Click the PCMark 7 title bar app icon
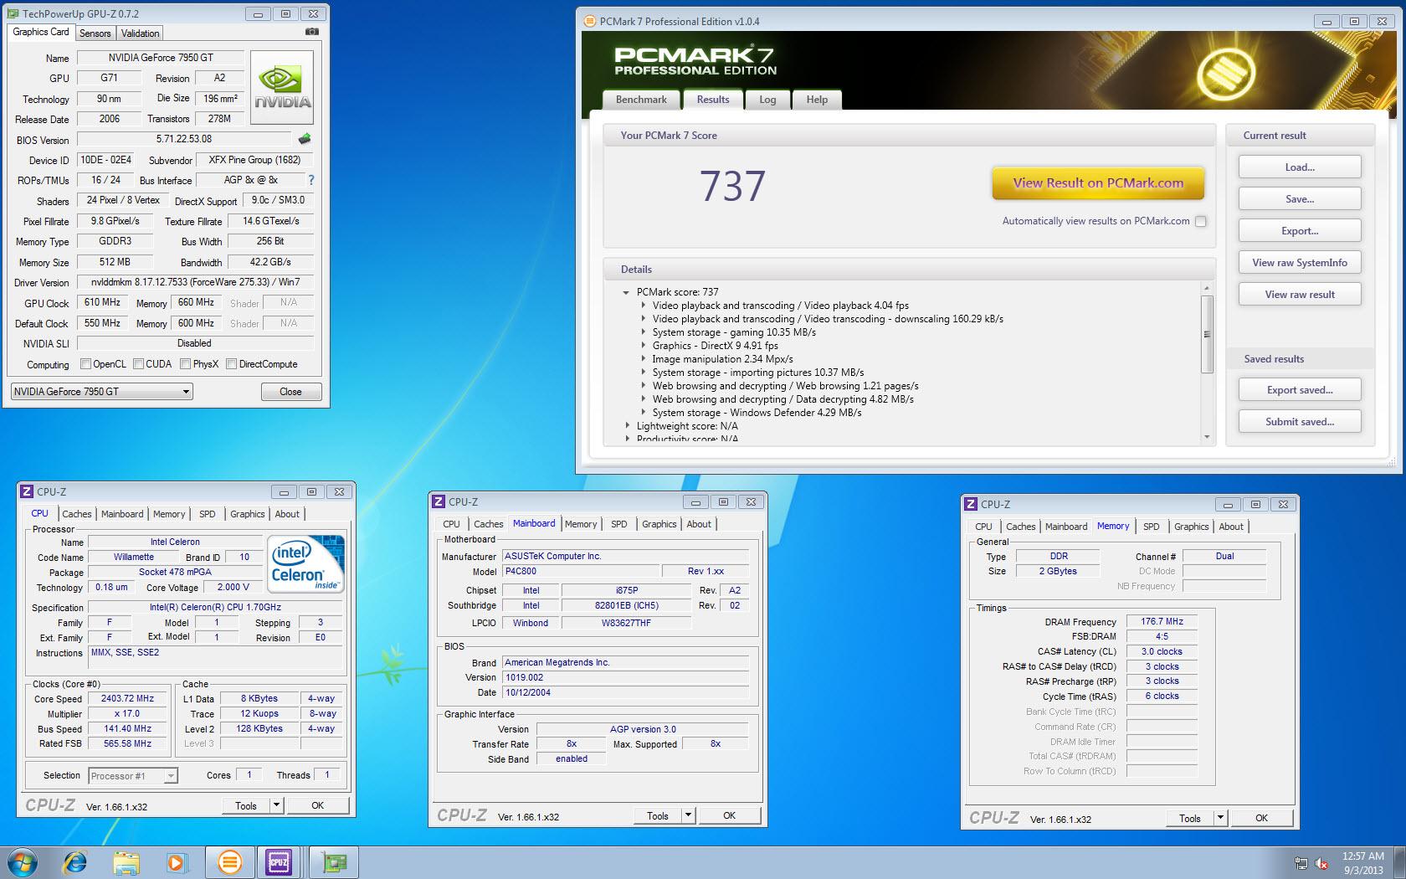 click(589, 21)
